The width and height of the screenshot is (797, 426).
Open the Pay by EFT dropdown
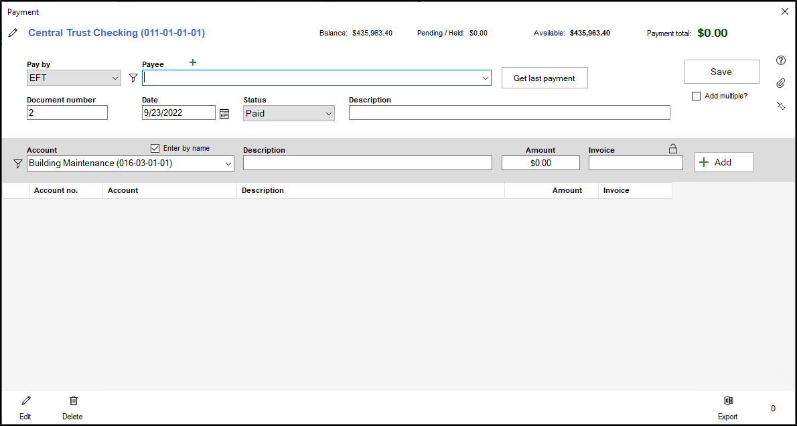coord(74,78)
